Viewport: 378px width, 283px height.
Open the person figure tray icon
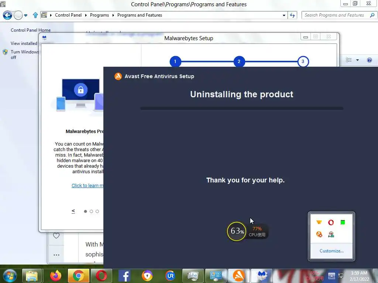(331, 234)
